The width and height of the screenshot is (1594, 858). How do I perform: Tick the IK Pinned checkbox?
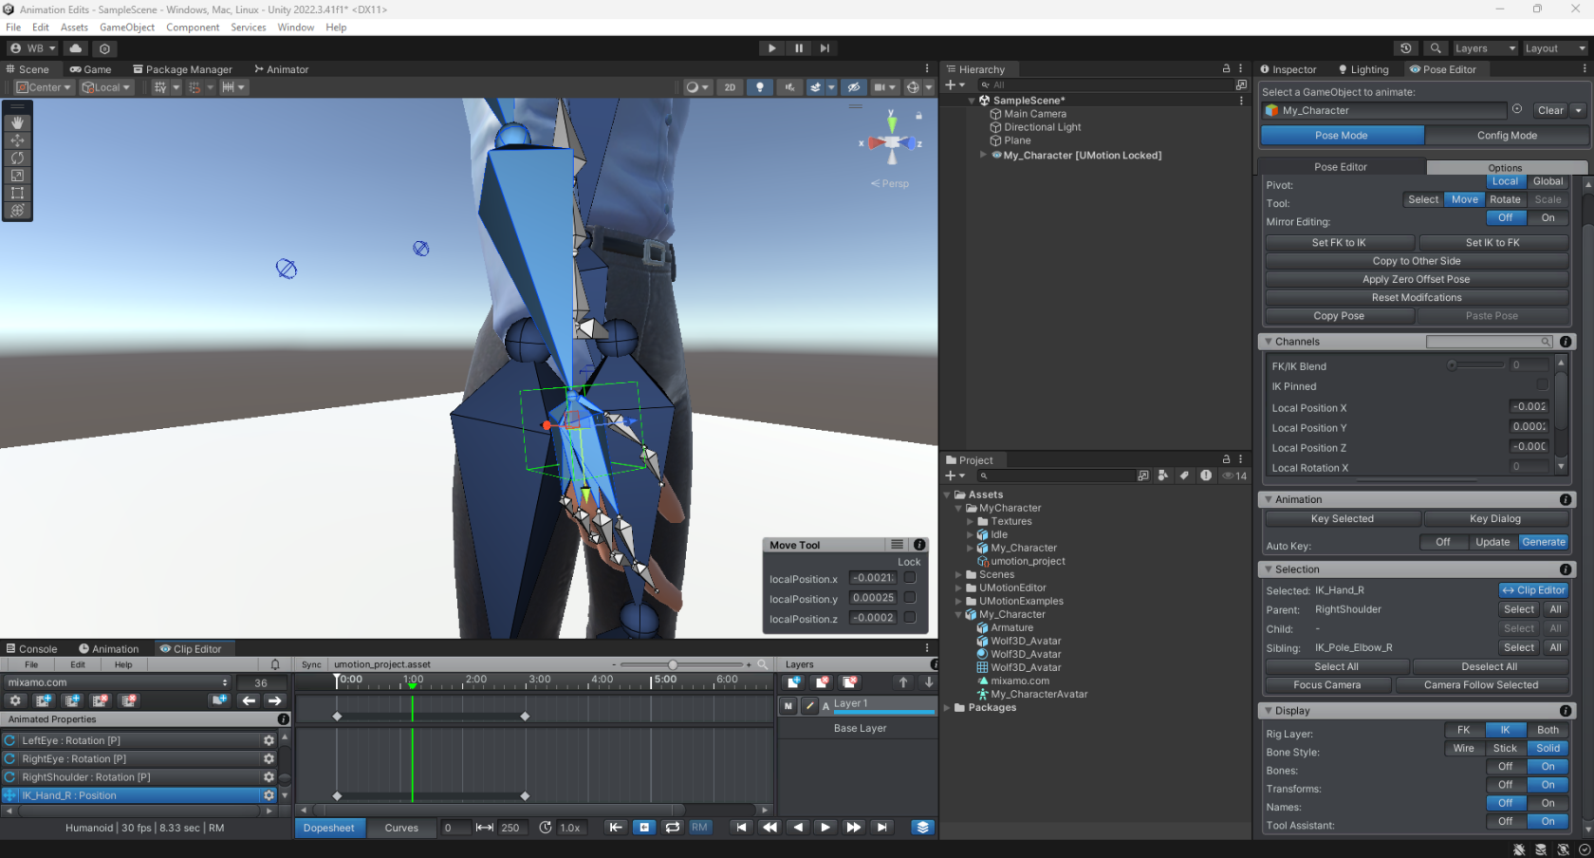(x=1542, y=385)
